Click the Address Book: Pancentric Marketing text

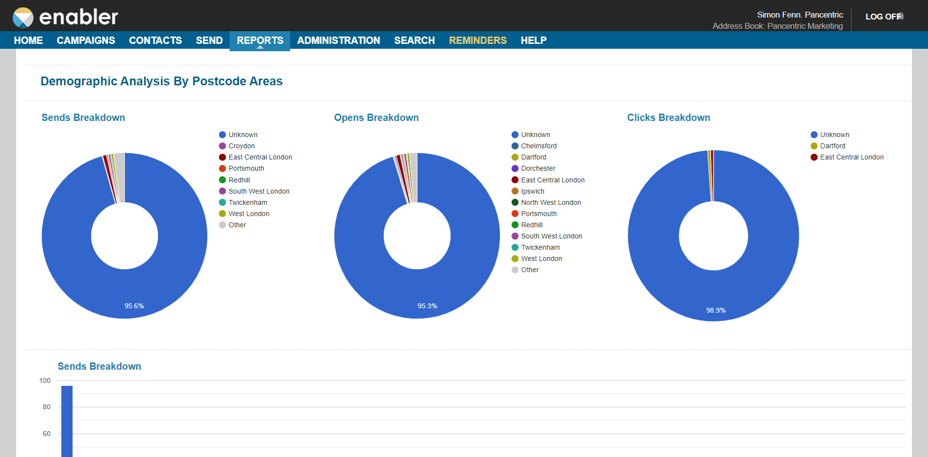(778, 26)
